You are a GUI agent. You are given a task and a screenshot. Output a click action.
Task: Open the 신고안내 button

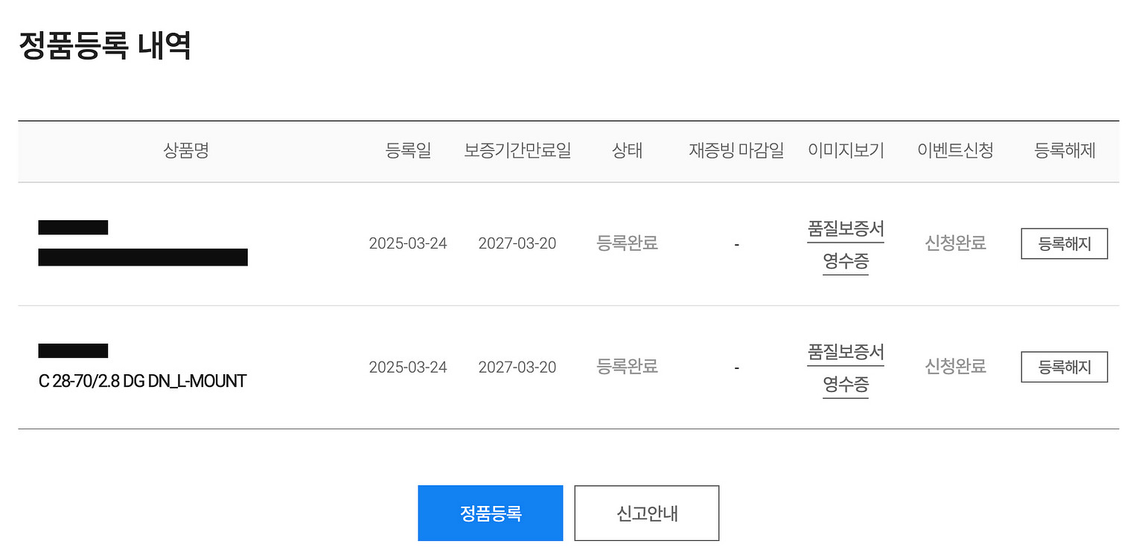646,513
